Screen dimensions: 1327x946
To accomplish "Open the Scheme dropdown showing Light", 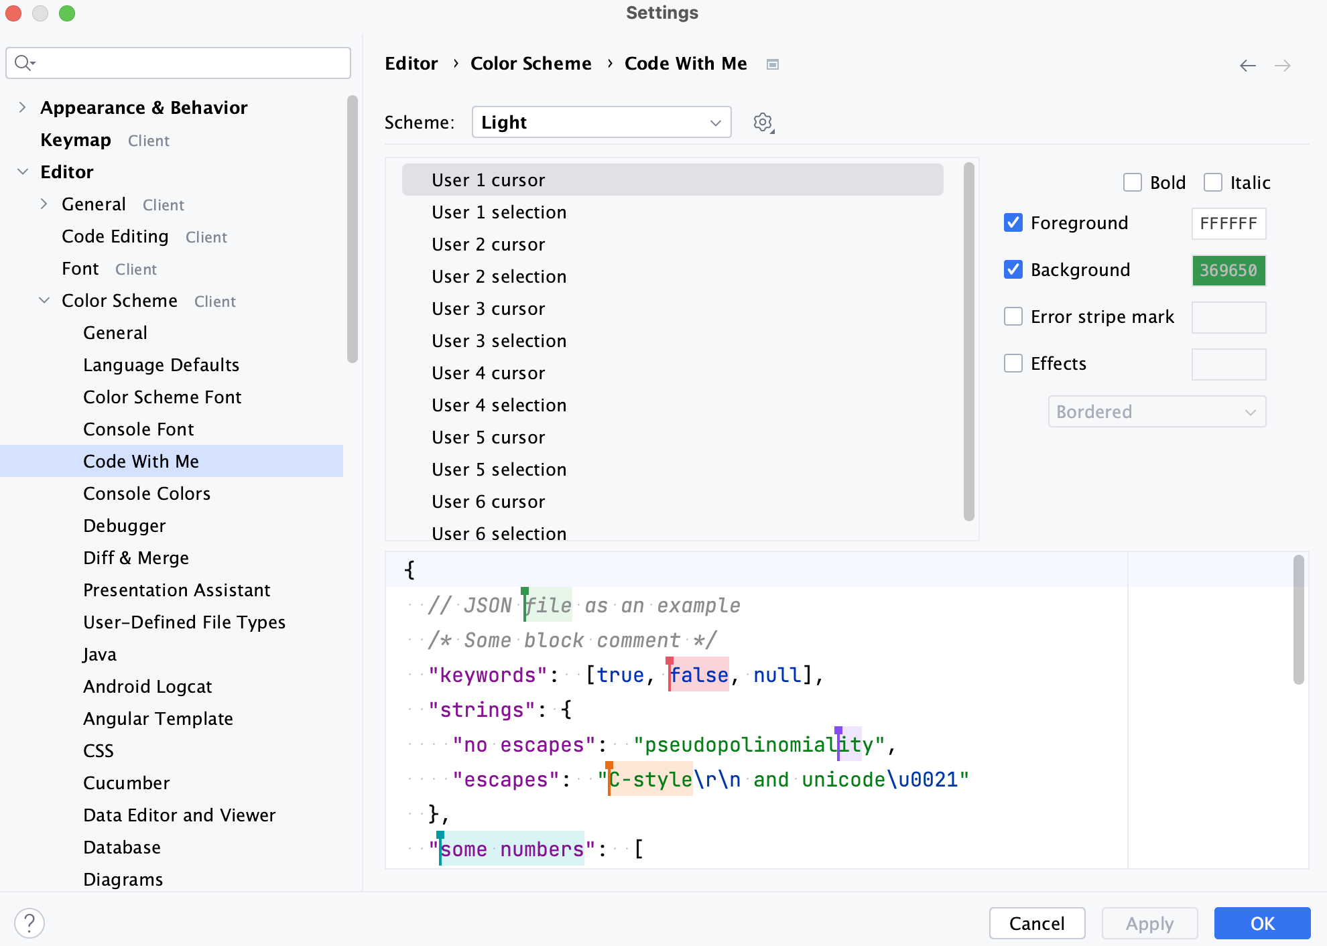I will [x=601, y=122].
